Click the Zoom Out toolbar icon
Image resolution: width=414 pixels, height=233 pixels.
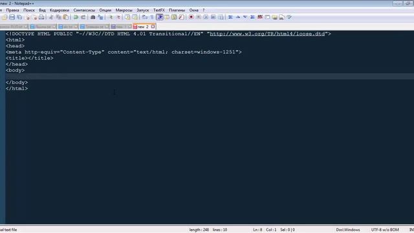(118, 17)
